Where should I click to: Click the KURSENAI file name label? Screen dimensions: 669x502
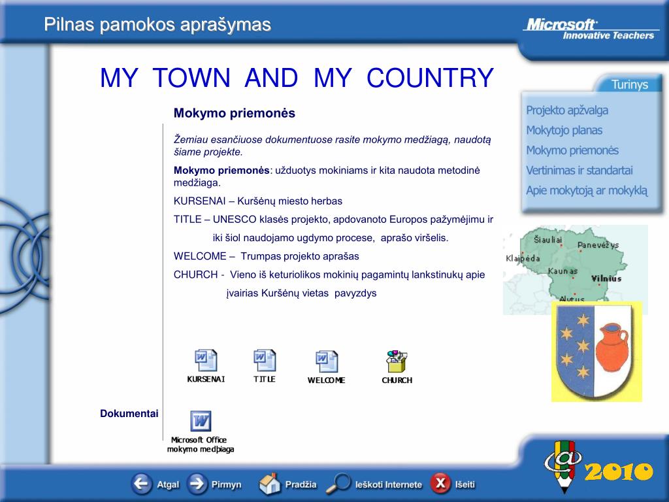[206, 379]
